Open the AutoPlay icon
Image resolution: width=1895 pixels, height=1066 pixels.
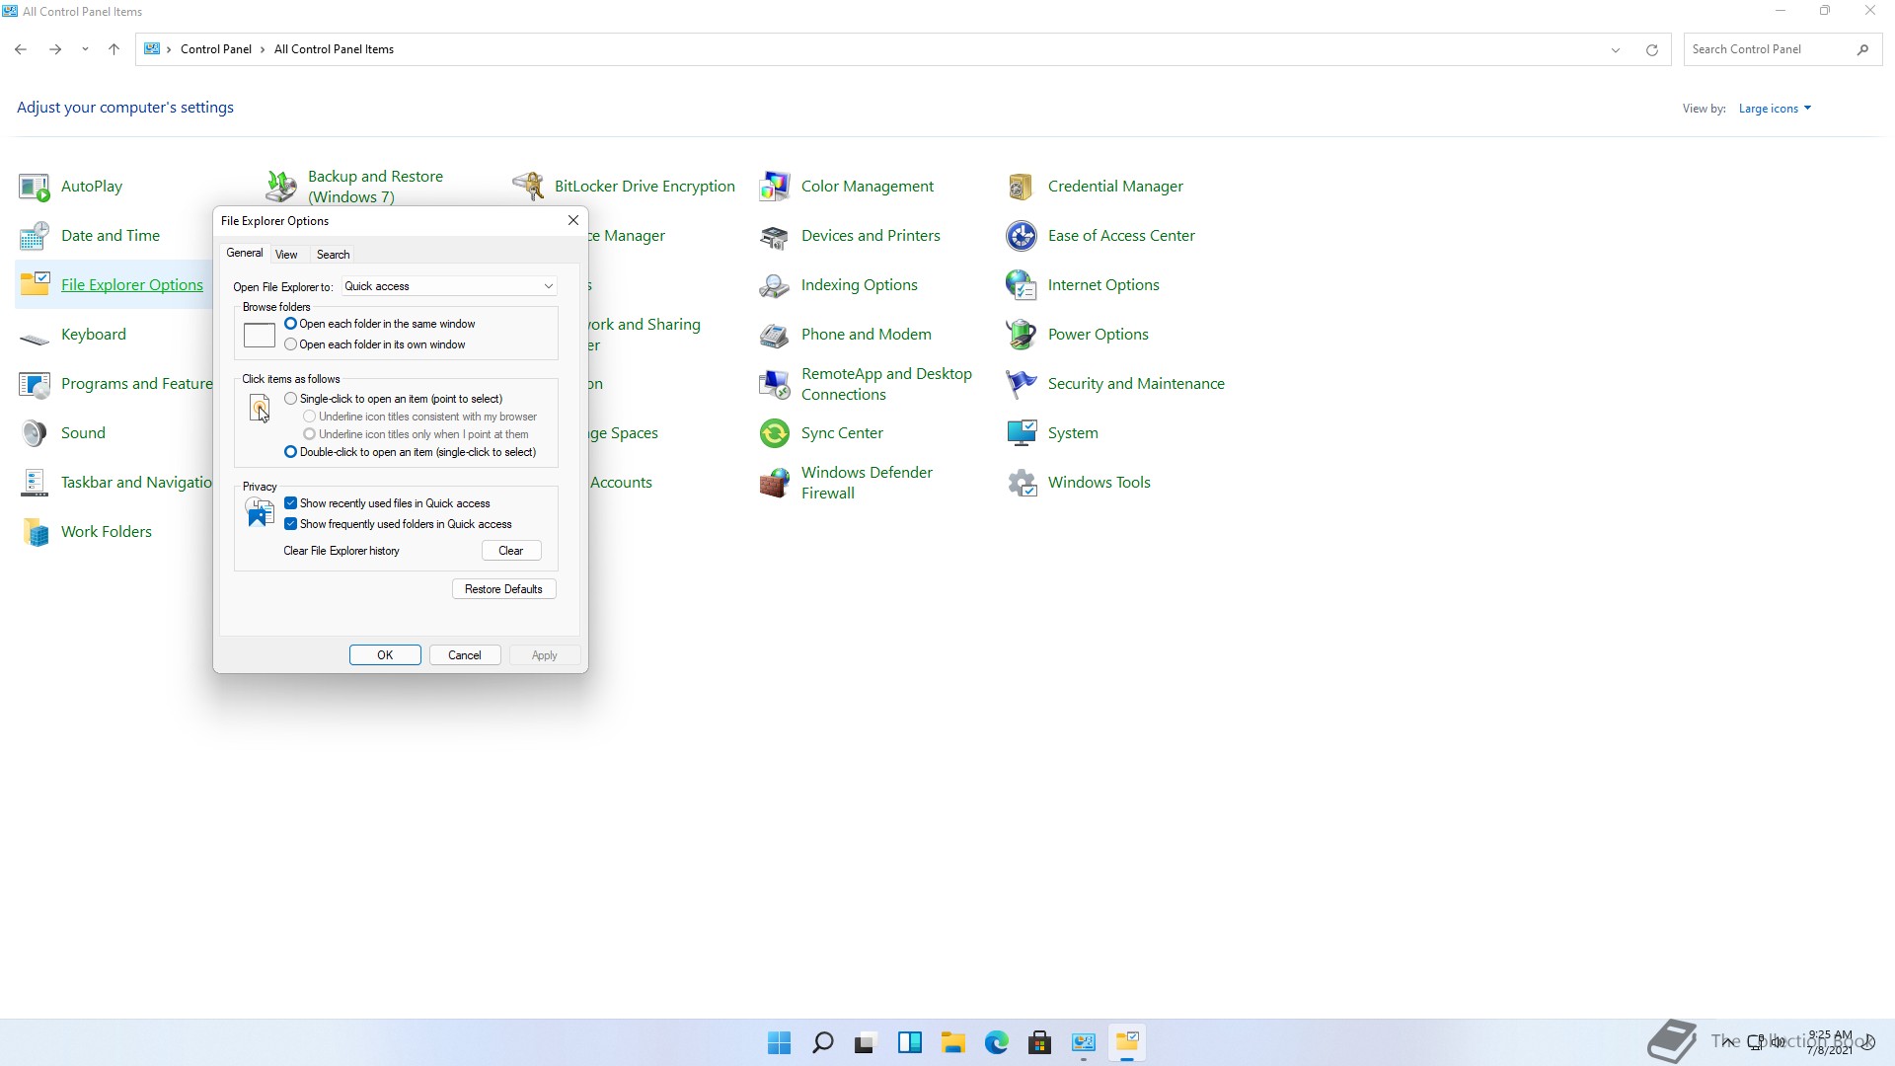[35, 187]
